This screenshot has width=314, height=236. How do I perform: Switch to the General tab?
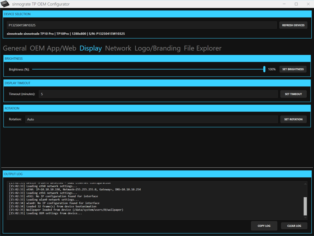[x=15, y=48]
